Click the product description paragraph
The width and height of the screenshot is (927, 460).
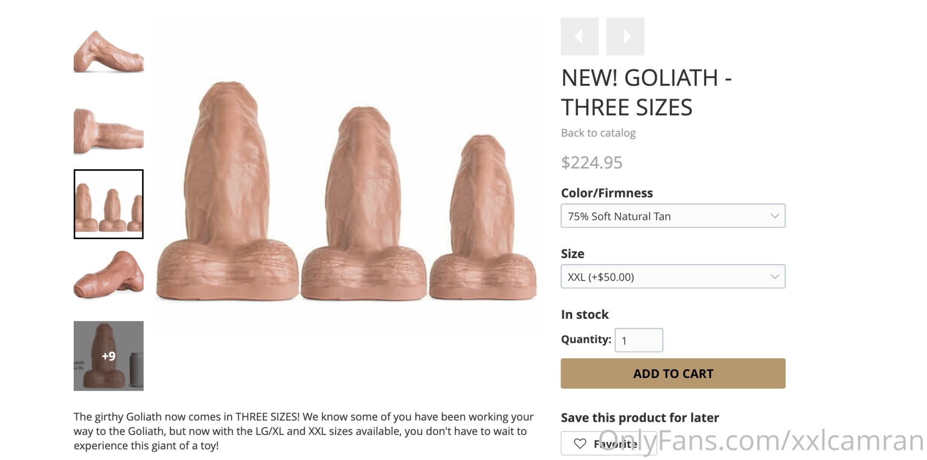(x=303, y=431)
